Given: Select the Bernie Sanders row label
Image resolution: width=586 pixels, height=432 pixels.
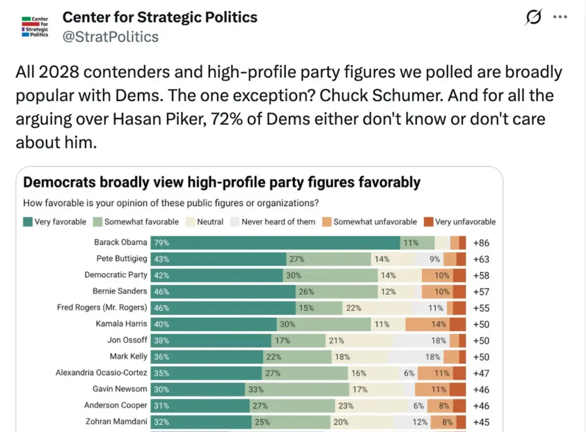Looking at the screenshot, I should [120, 291].
